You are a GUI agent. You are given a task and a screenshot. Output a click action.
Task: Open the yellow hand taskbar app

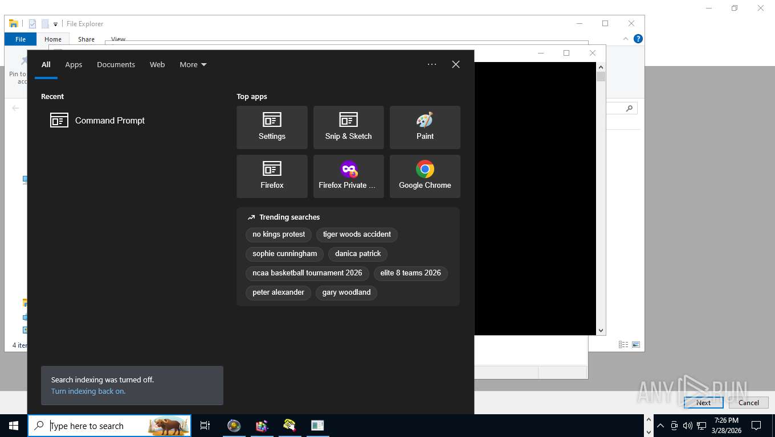[x=289, y=426]
